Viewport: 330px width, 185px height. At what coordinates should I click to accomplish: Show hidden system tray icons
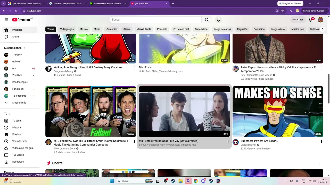[286, 181]
